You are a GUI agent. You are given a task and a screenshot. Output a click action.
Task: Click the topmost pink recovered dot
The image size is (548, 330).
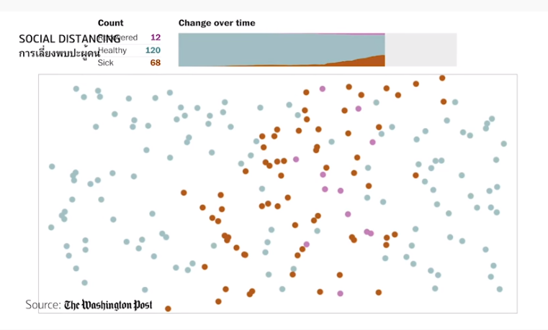tap(323, 89)
